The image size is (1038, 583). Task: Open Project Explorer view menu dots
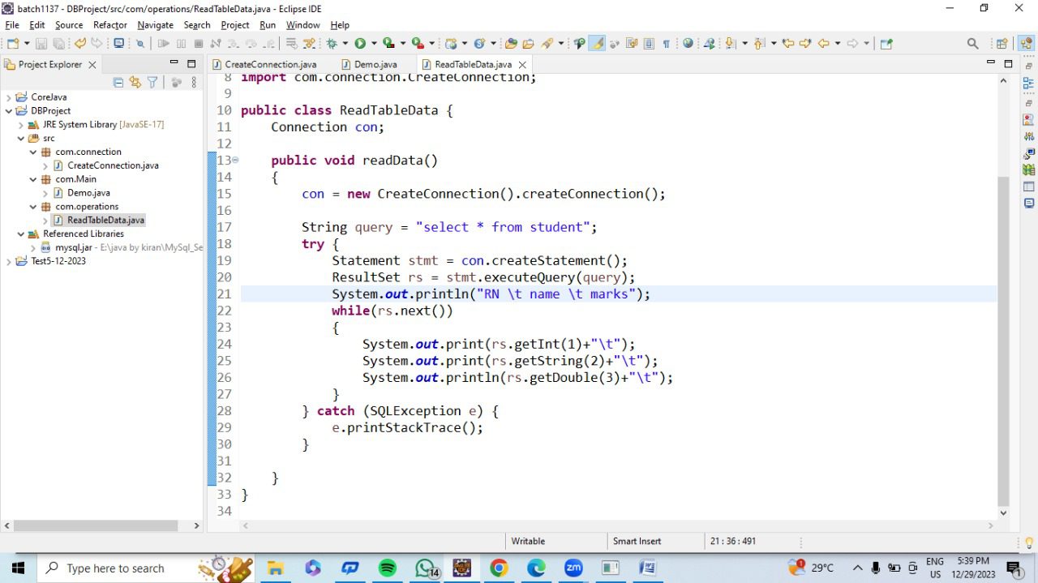(194, 82)
